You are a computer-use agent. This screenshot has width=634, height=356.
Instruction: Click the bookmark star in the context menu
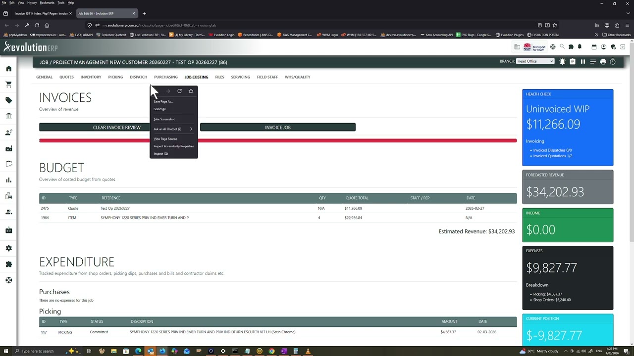(191, 91)
